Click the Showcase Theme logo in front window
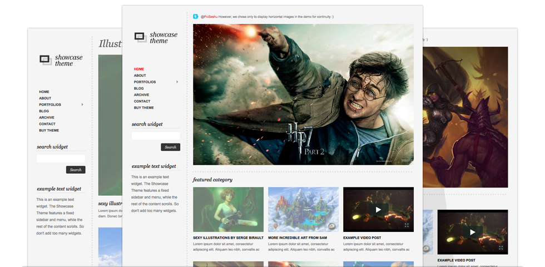This screenshot has height=267, width=545. (x=156, y=38)
